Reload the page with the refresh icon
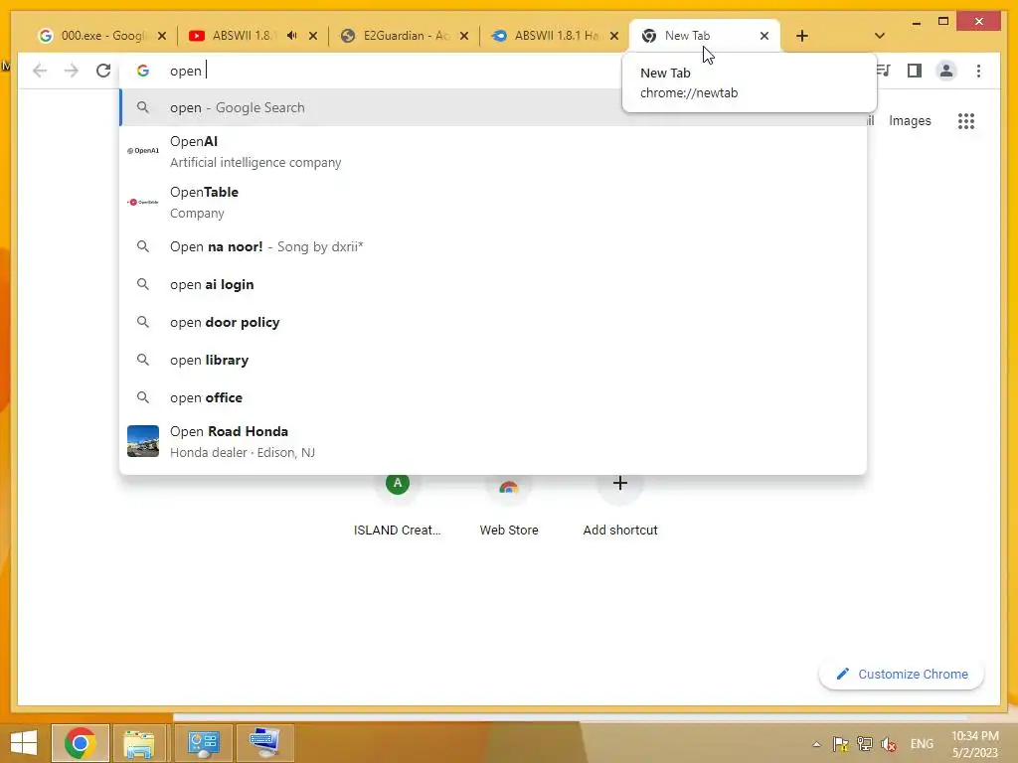The image size is (1018, 763). [x=103, y=71]
